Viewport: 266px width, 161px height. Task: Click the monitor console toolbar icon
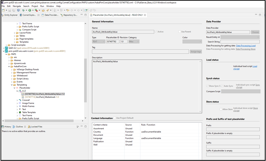click(x=18, y=10)
